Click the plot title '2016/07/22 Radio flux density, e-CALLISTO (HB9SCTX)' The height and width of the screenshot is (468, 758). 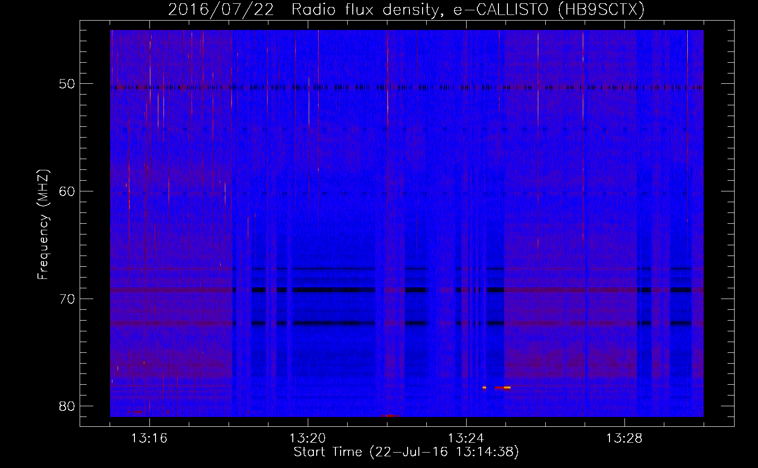tap(406, 9)
